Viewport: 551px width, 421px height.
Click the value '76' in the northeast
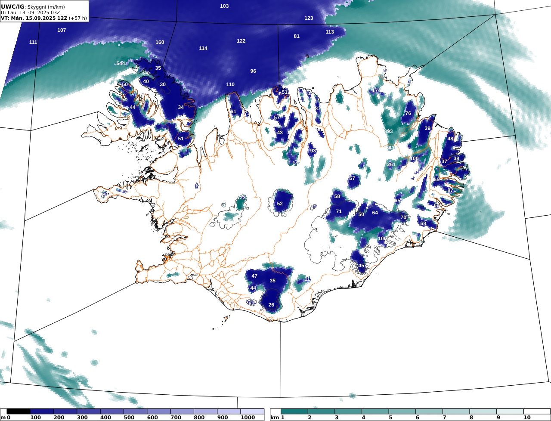coord(408,113)
